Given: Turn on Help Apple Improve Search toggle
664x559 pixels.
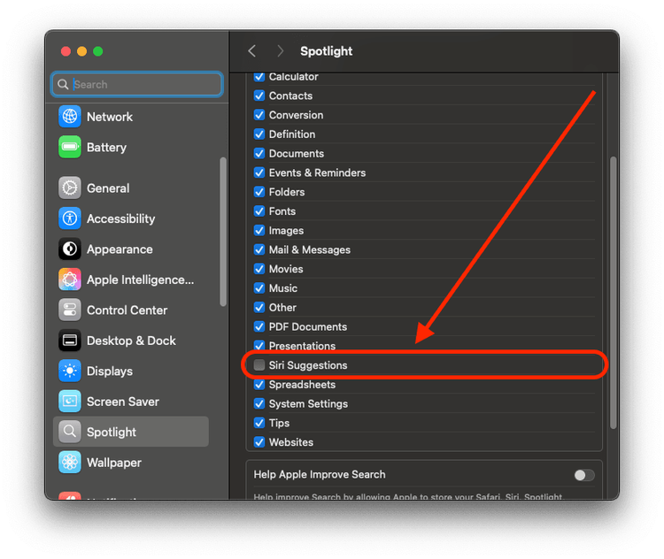Looking at the screenshot, I should [584, 475].
